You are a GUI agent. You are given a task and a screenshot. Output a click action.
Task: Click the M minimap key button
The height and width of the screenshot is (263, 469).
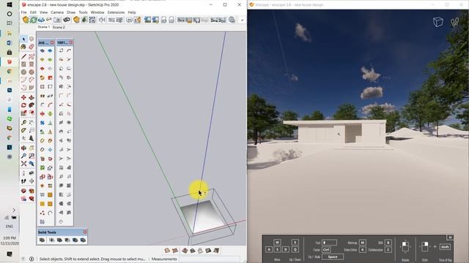(363, 243)
